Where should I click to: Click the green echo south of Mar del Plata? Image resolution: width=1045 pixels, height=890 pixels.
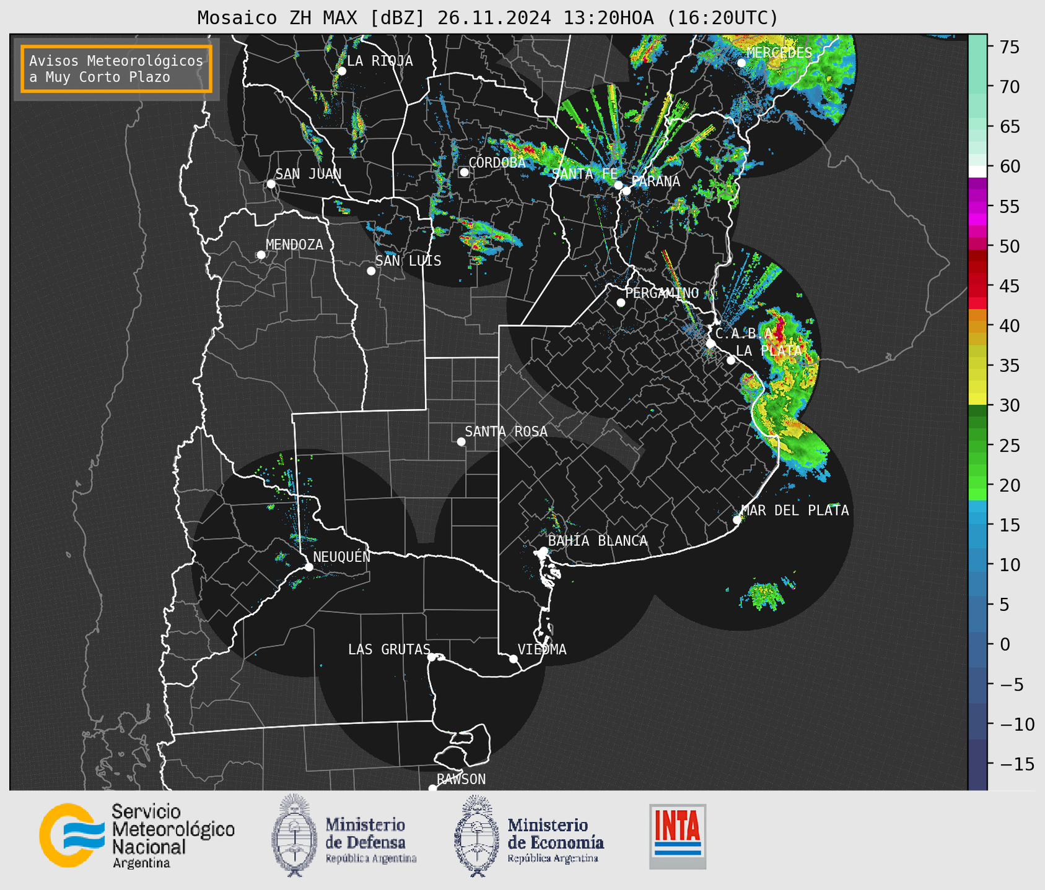764,595
